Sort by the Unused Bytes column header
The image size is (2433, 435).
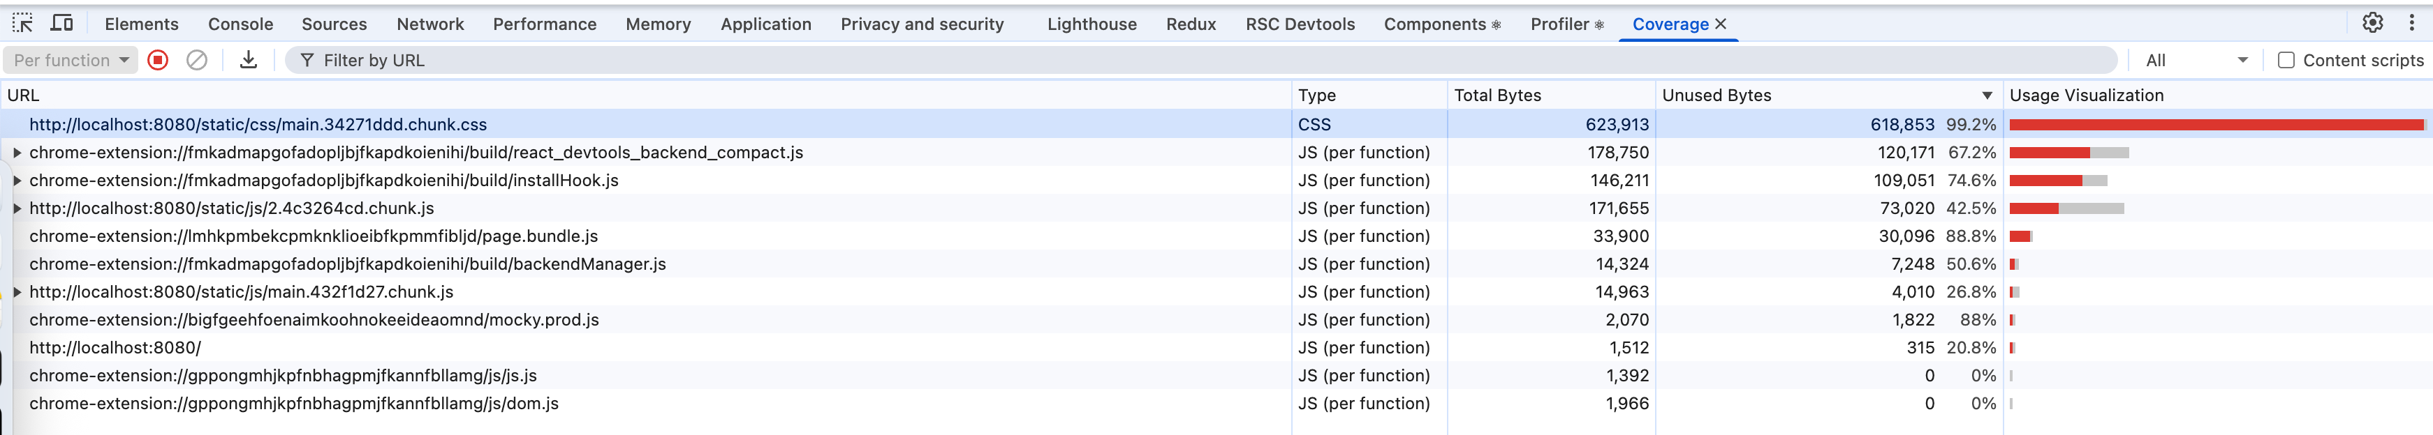[x=1716, y=96]
